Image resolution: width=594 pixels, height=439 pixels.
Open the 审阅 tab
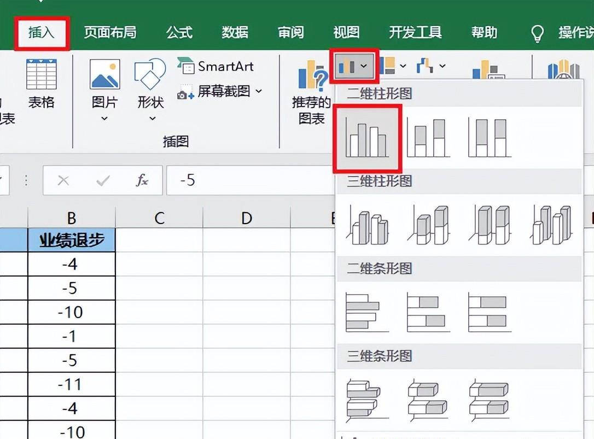coord(290,33)
